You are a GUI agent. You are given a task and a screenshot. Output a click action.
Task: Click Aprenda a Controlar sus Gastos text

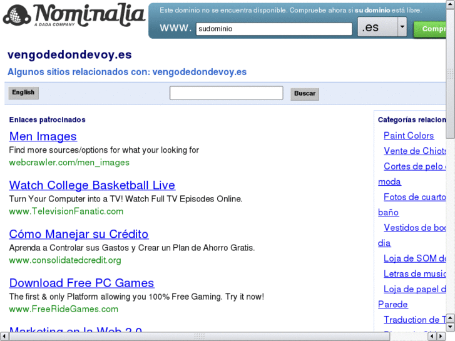pos(132,248)
